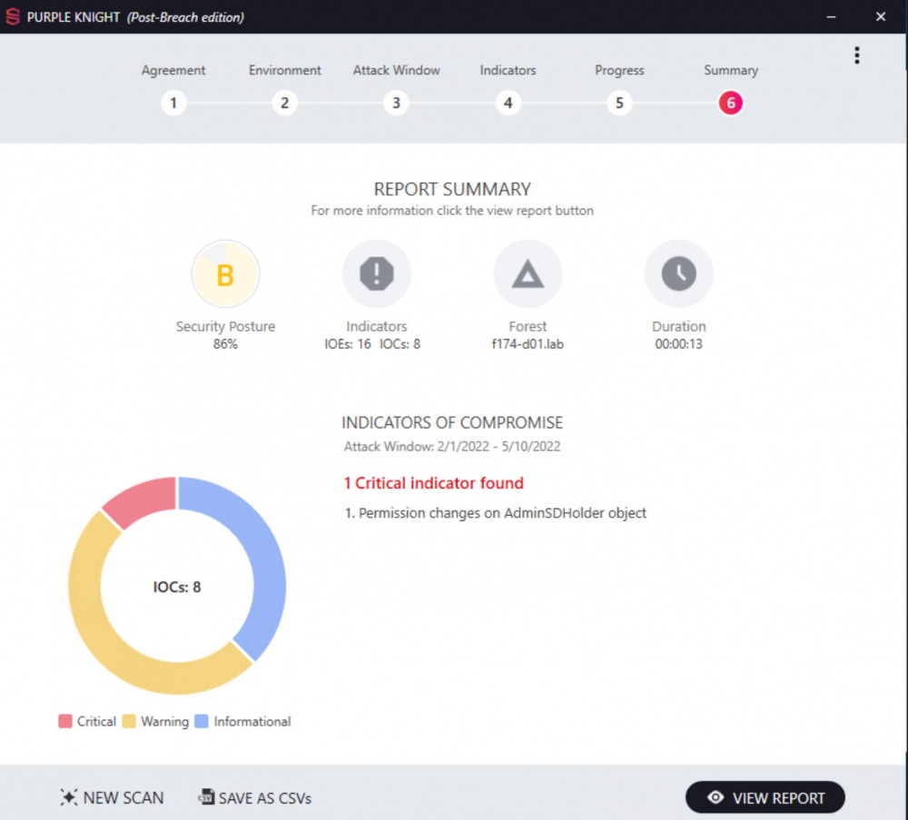Click SAVE AS CSVs
This screenshot has width=908, height=820.
point(255,797)
